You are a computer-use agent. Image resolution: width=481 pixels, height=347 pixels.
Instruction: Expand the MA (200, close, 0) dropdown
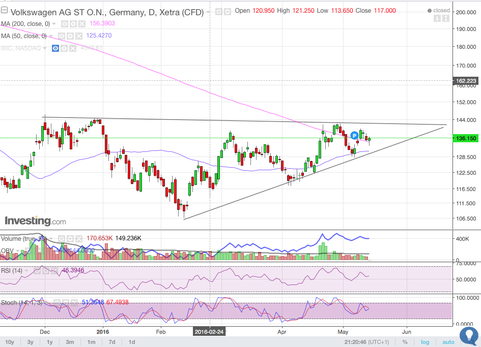click(x=54, y=23)
